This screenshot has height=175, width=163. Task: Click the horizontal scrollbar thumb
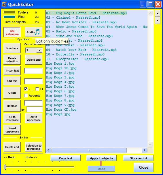coord(89,150)
